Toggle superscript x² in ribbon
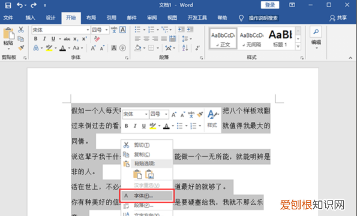The image size is (360, 216). [84, 39]
